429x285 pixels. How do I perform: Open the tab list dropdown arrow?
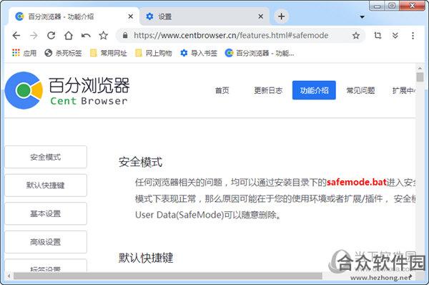click(x=362, y=17)
